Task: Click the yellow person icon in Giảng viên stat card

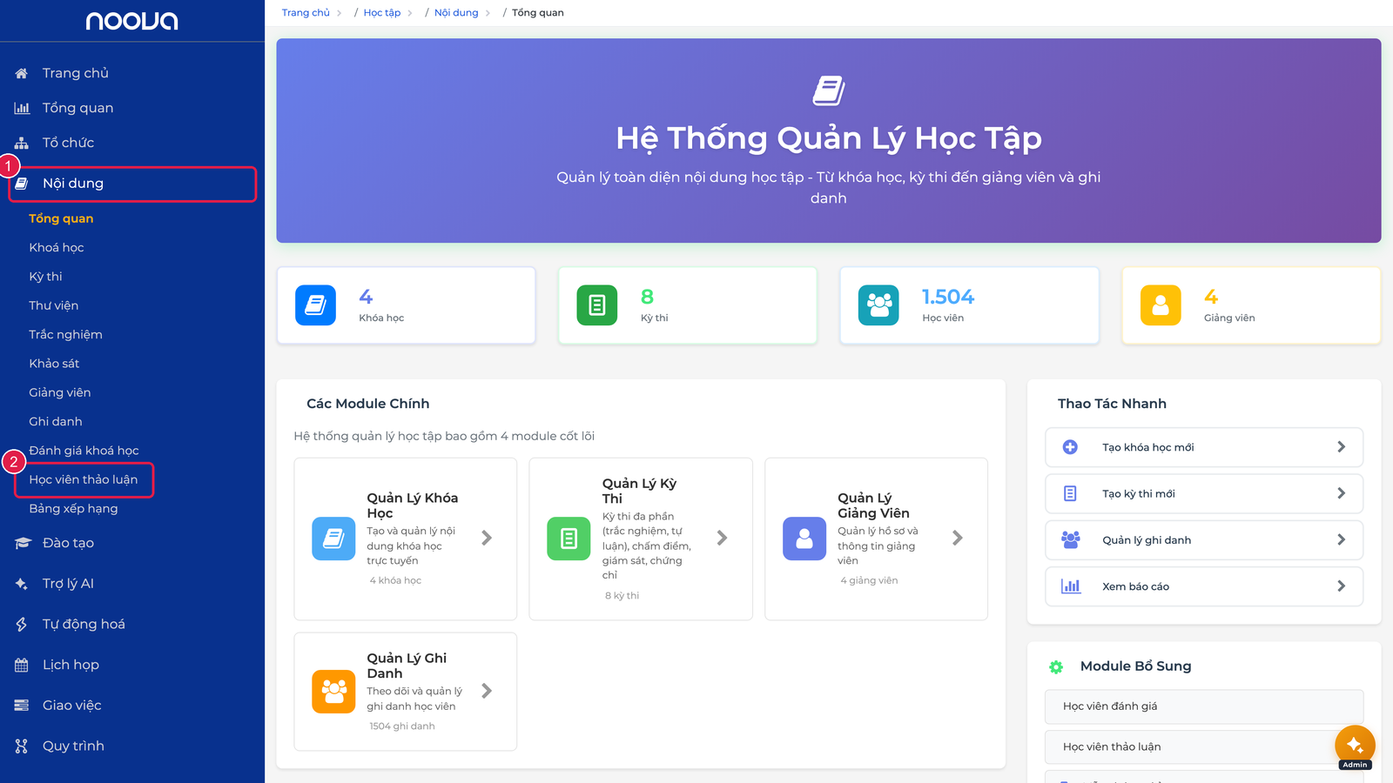Action: 1161,305
